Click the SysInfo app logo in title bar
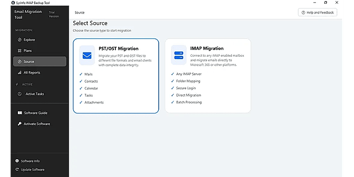The width and height of the screenshot is (354, 177). (x=13, y=3)
